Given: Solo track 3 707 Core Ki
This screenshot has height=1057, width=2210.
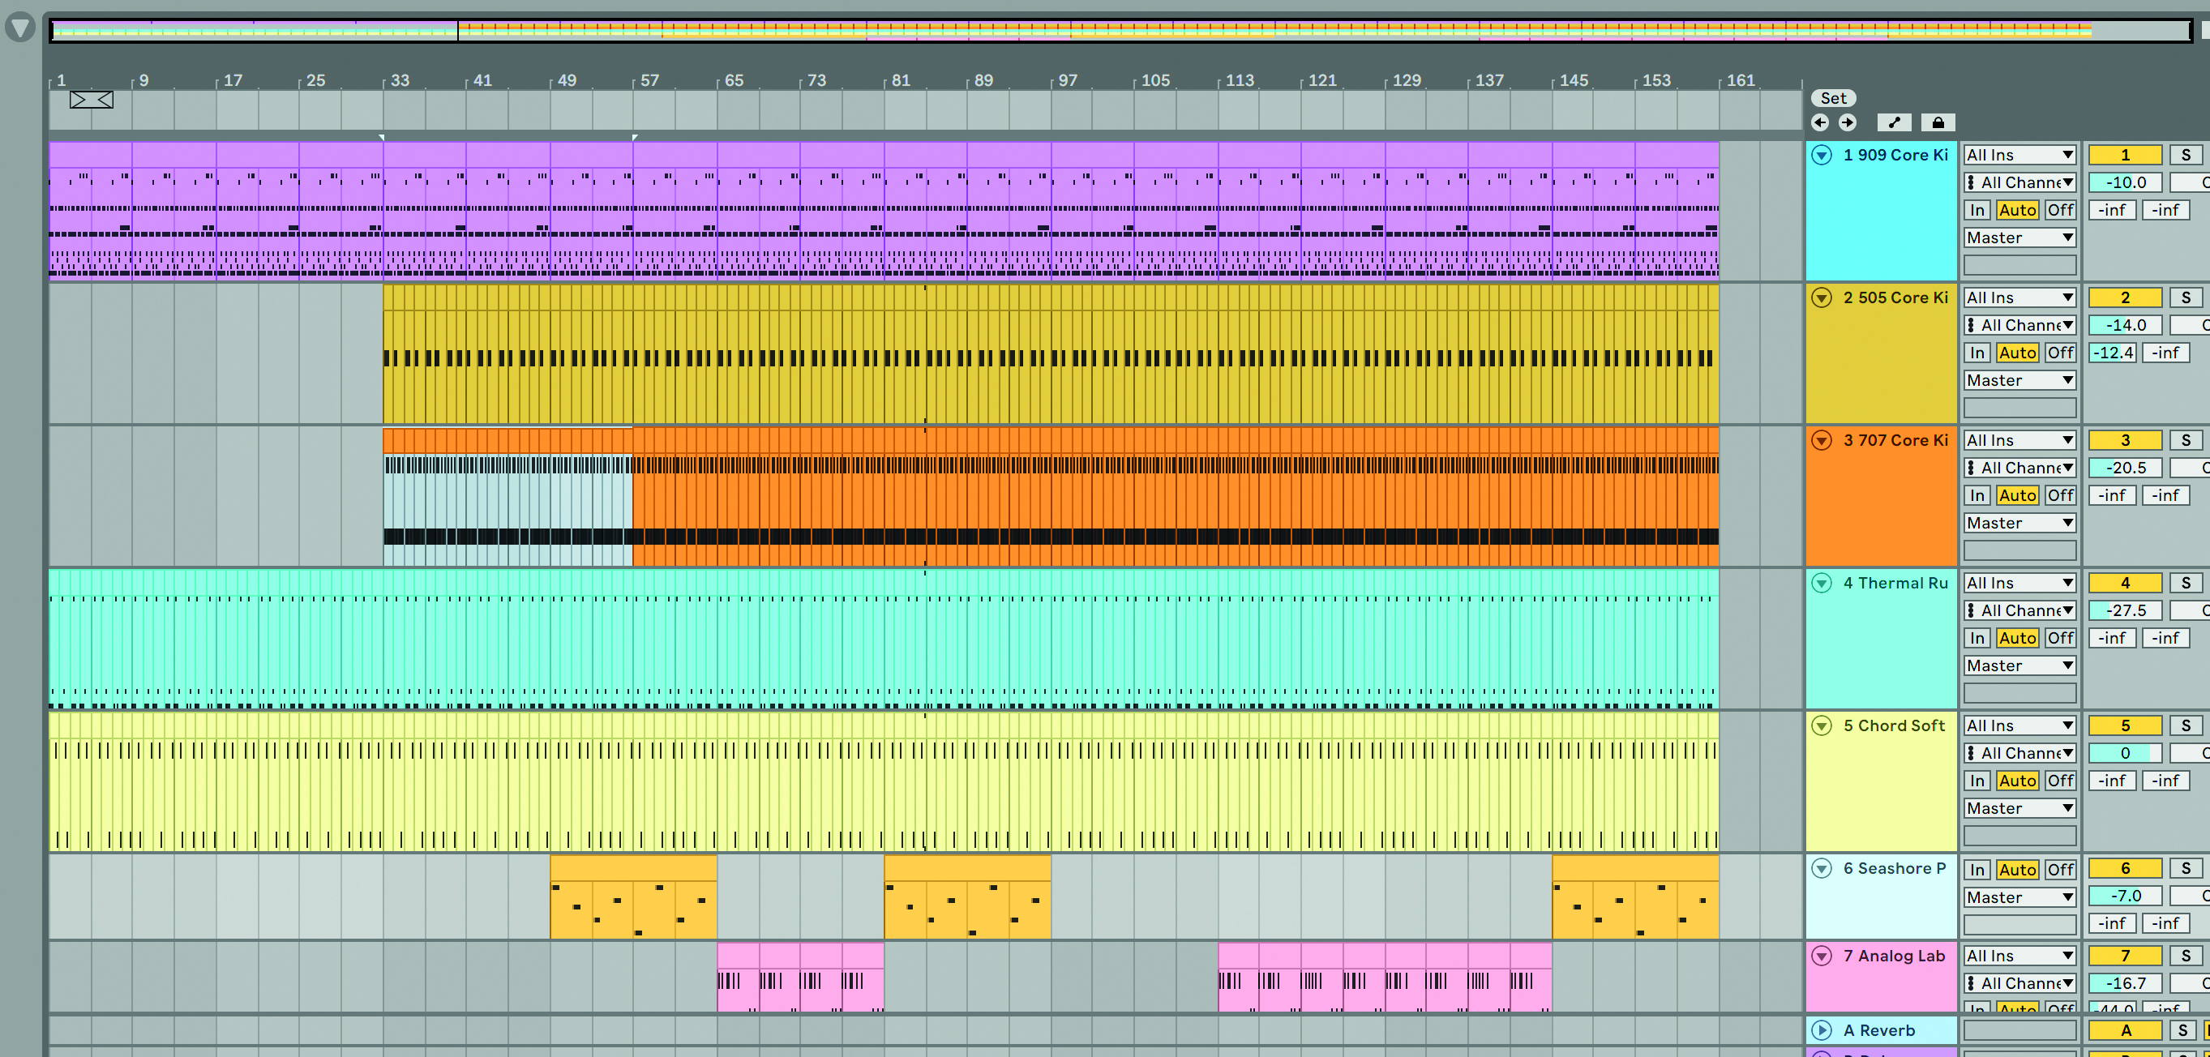Looking at the screenshot, I should pos(2186,440).
